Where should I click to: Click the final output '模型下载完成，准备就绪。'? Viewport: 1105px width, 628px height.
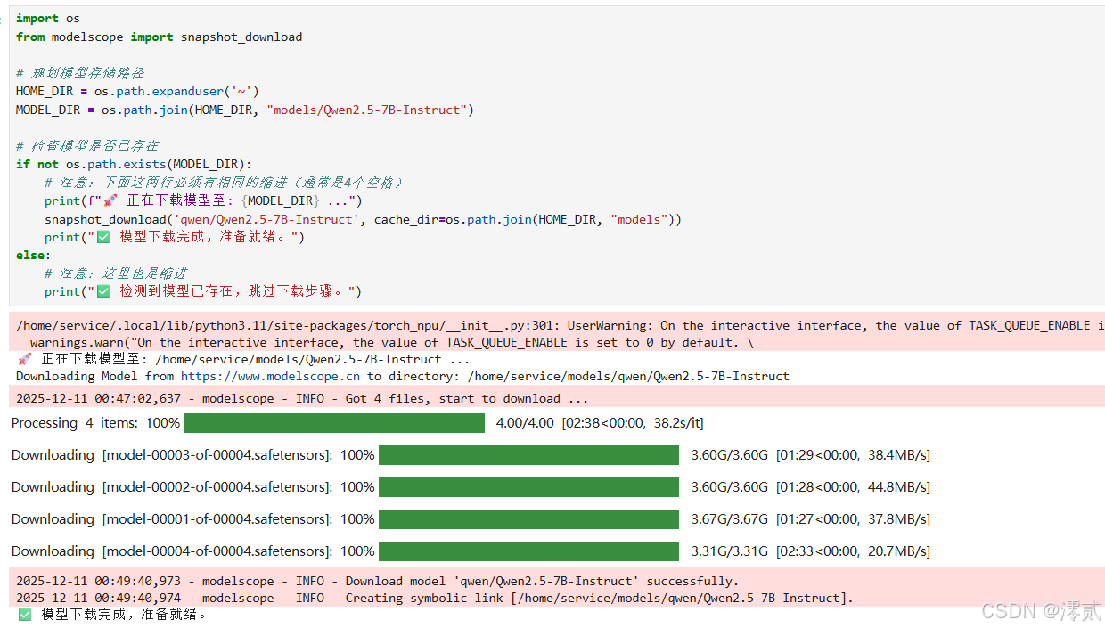click(x=112, y=614)
